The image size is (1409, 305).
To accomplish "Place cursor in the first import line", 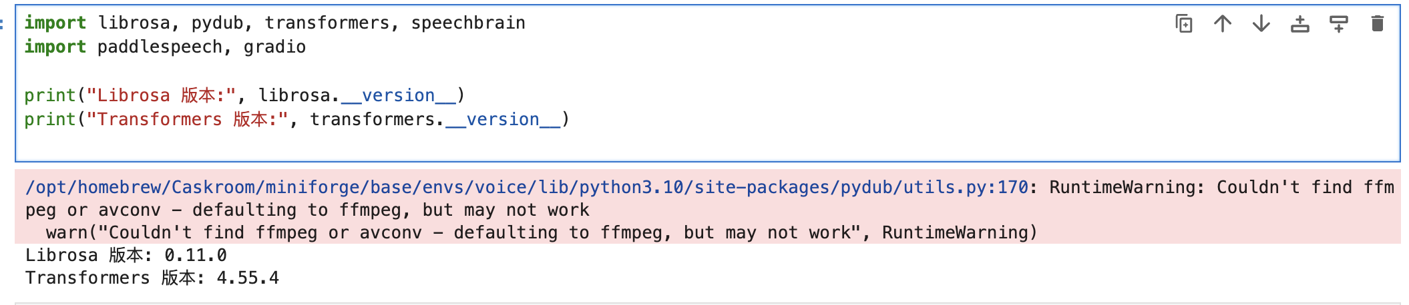I will coord(275,23).
